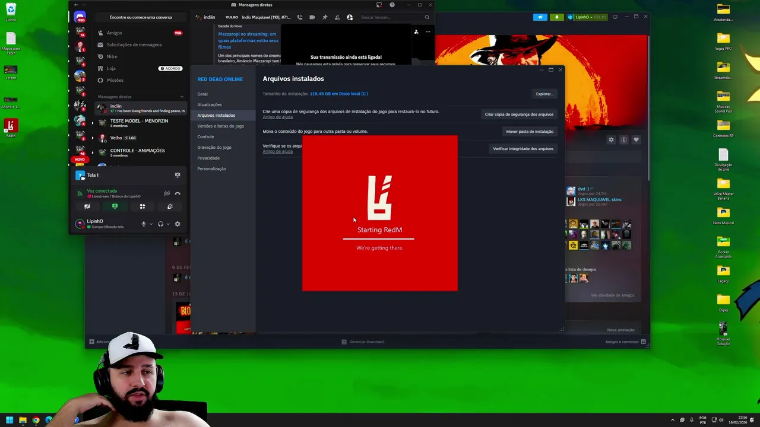
Task: Toggle camera in Discord voice panel
Action: pyautogui.click(x=87, y=206)
